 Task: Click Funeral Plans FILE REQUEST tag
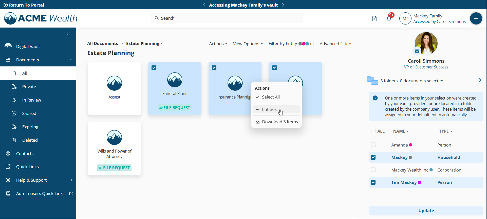[175, 108]
